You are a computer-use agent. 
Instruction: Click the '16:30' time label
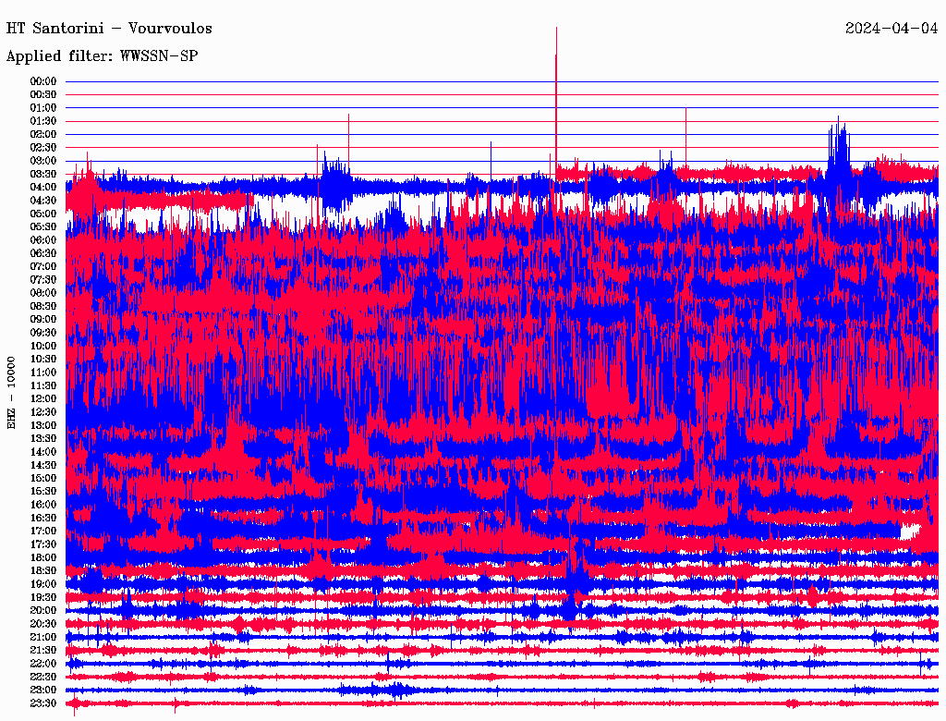pos(43,519)
